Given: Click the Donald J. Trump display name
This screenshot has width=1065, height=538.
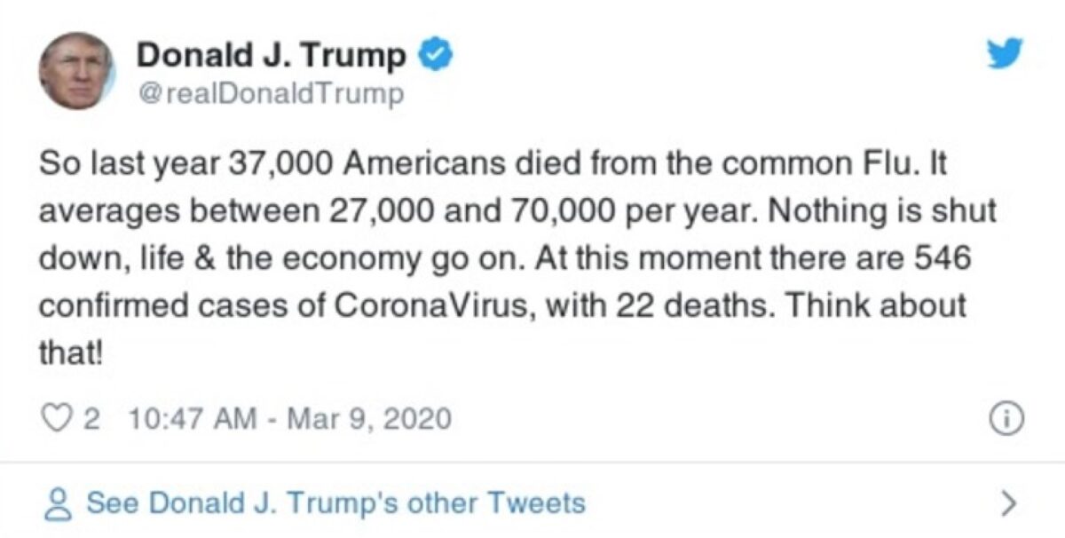Looking at the screenshot, I should [271, 56].
